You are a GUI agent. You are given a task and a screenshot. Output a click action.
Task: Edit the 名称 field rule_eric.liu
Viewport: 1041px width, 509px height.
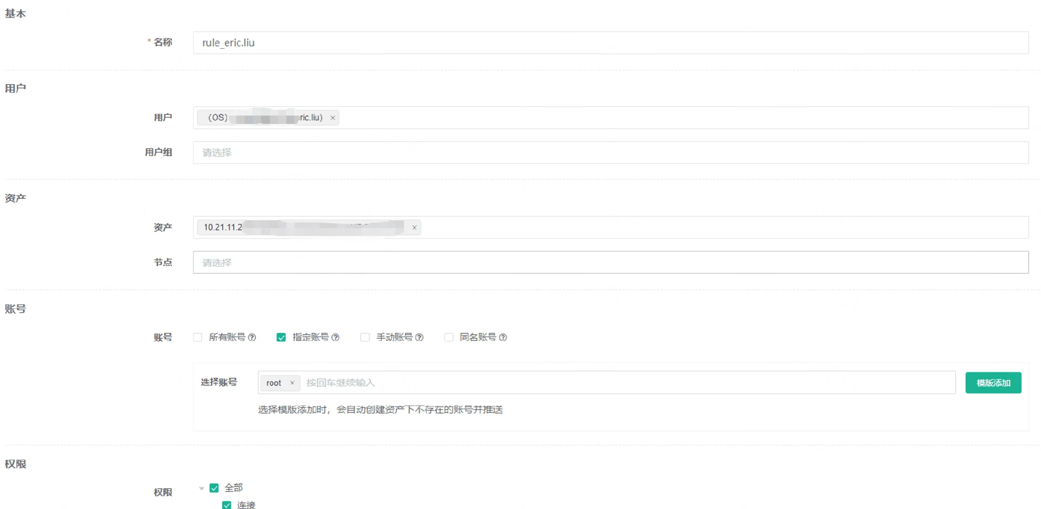point(611,43)
